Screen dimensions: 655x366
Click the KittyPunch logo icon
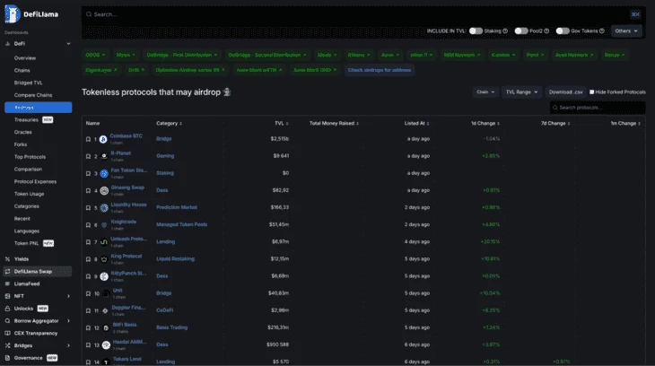click(x=104, y=276)
